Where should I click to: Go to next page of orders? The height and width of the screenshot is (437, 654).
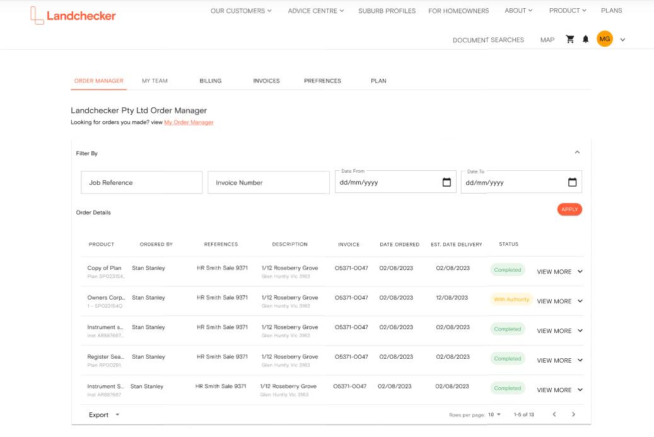pyautogui.click(x=573, y=414)
